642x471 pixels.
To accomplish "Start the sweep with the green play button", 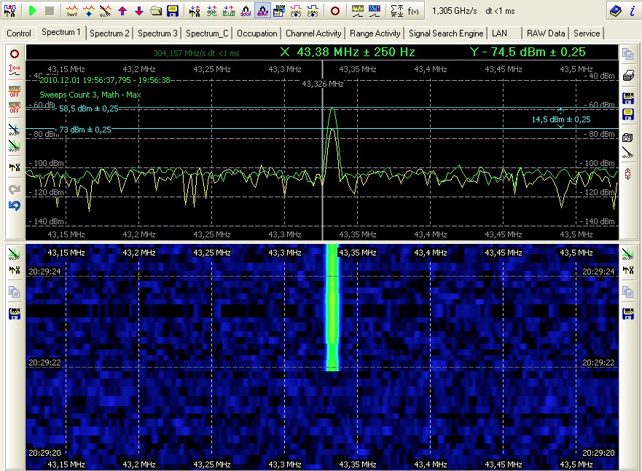I will pyautogui.click(x=32, y=11).
